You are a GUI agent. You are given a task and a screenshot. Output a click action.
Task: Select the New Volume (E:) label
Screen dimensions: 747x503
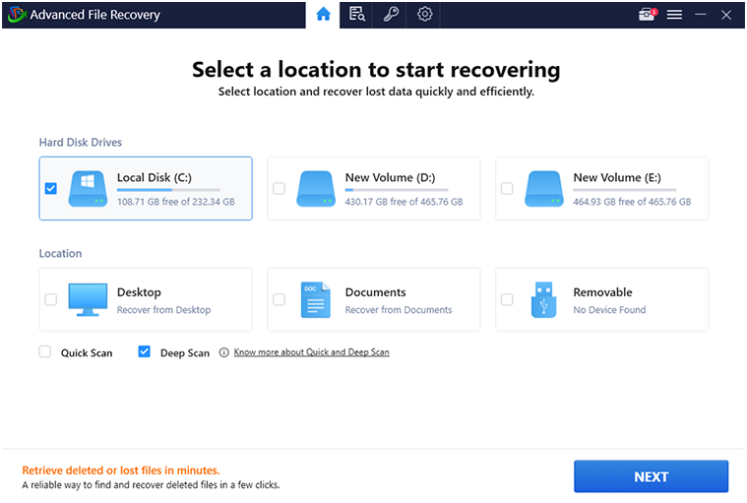[x=617, y=177]
